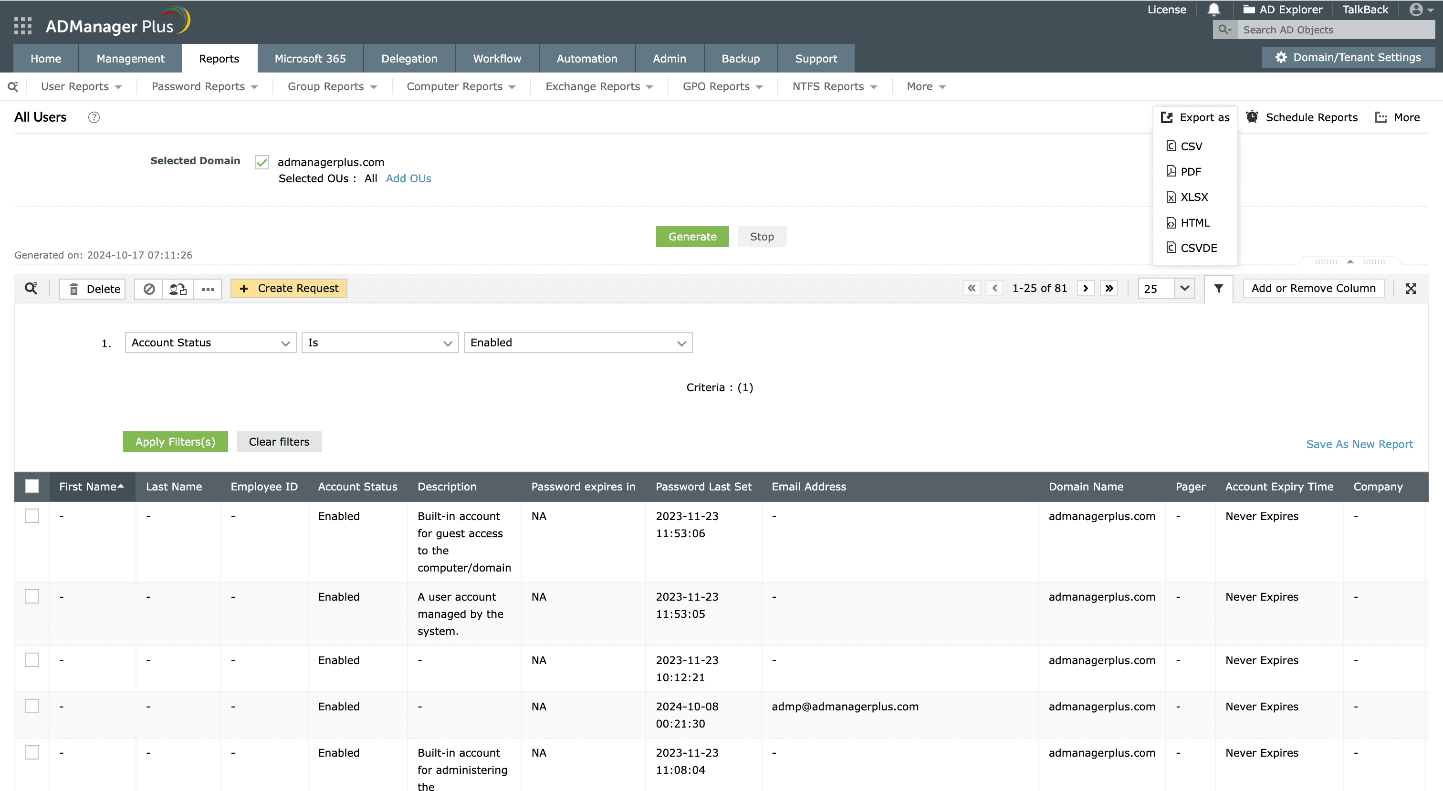Expand table to full screen icon
Viewport: 1443px width, 791px height.
[1411, 289]
